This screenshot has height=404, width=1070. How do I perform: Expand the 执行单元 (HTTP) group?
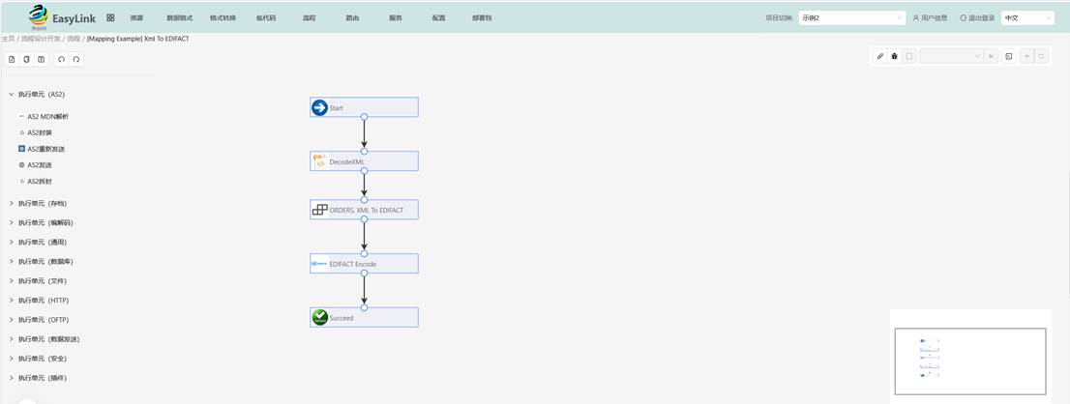tap(12, 301)
